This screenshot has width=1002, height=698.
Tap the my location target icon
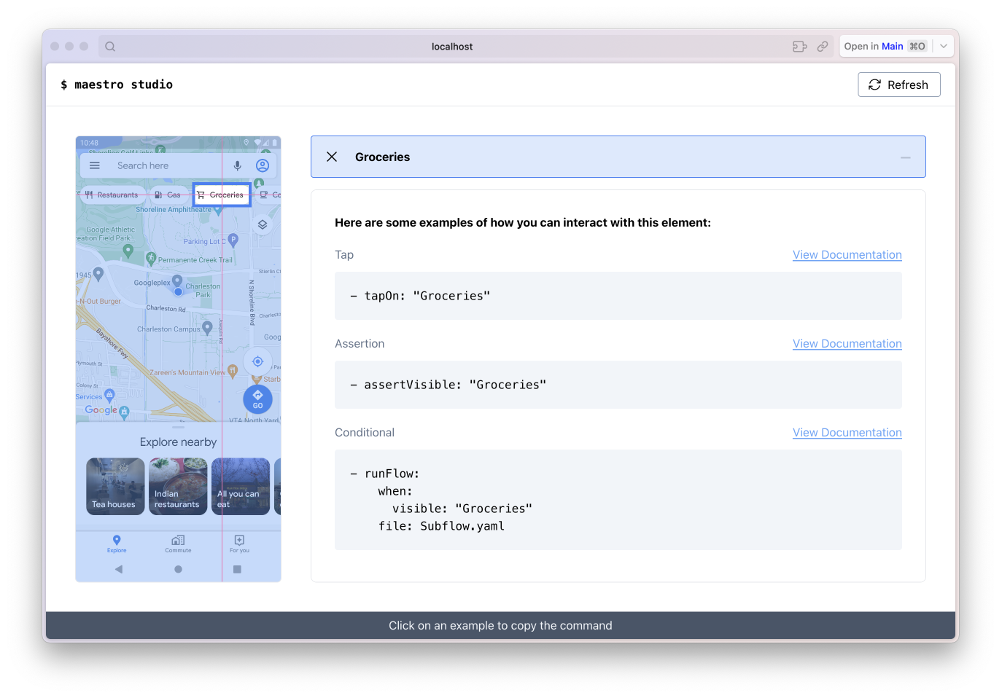[257, 361]
